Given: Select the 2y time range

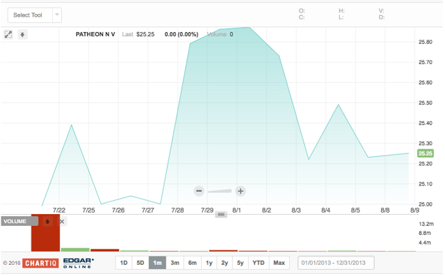Looking at the screenshot, I should [225, 263].
